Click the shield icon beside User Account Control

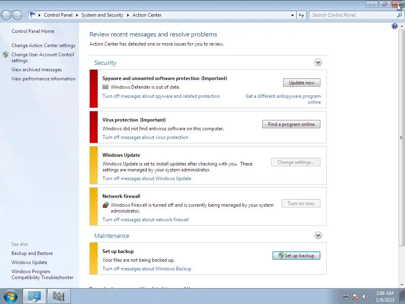[x=6, y=55]
